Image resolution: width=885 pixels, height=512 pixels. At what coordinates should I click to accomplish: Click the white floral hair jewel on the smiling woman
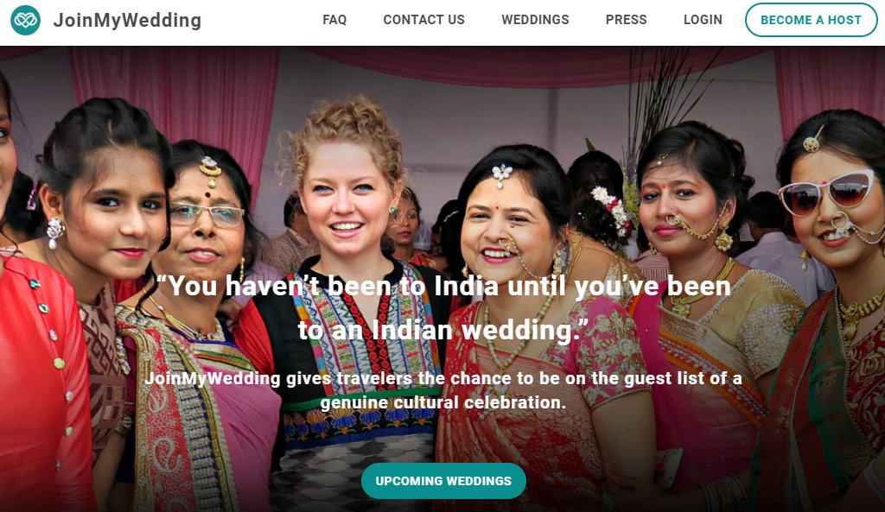[x=501, y=174]
